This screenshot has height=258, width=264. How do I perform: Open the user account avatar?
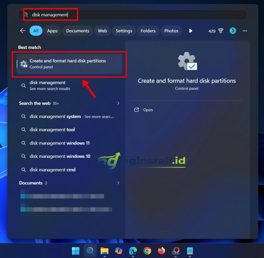tap(233, 31)
